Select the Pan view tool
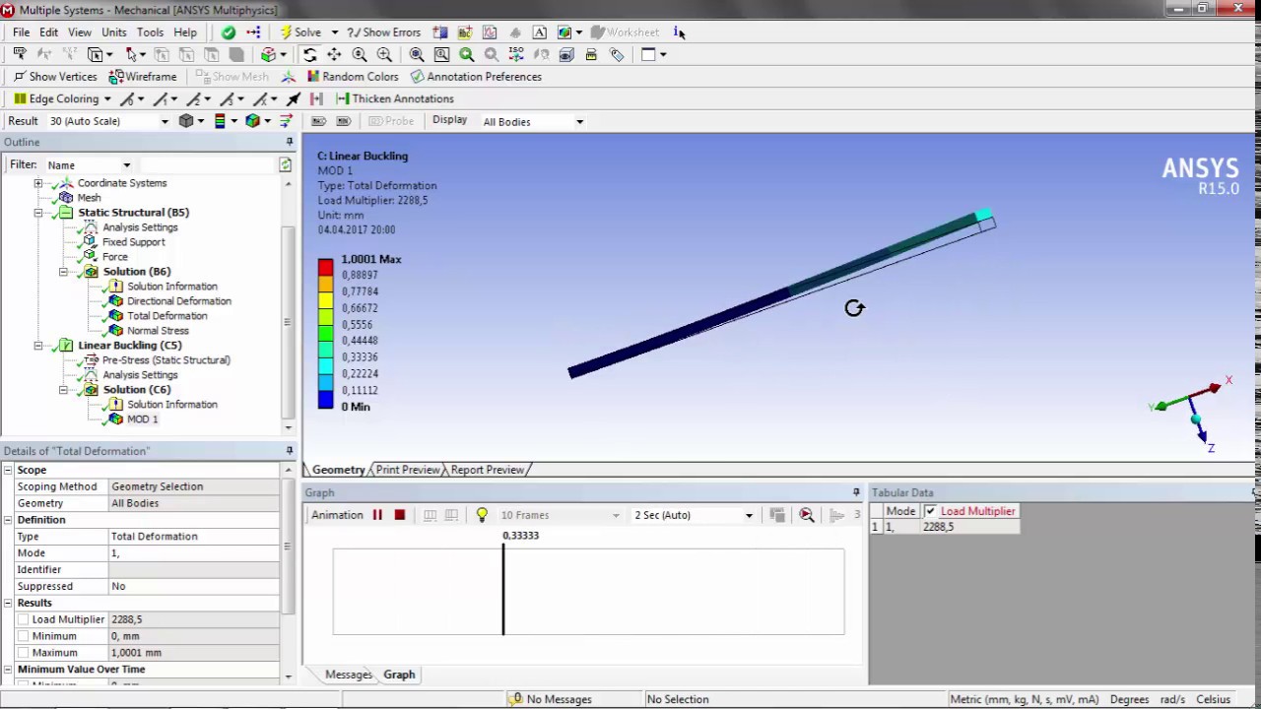This screenshot has height=709, width=1261. click(334, 55)
